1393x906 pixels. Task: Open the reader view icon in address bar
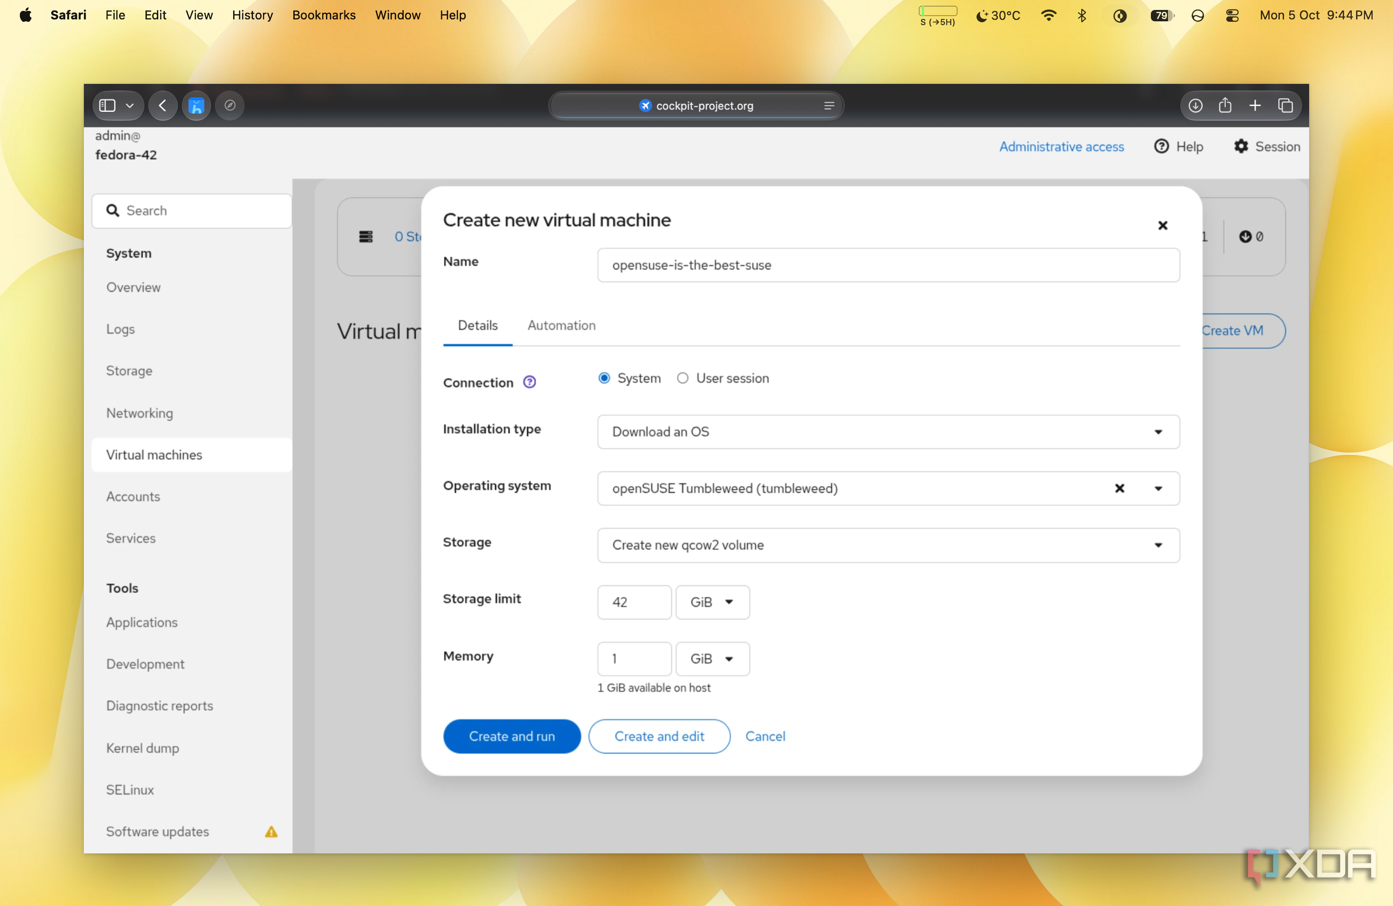point(829,106)
